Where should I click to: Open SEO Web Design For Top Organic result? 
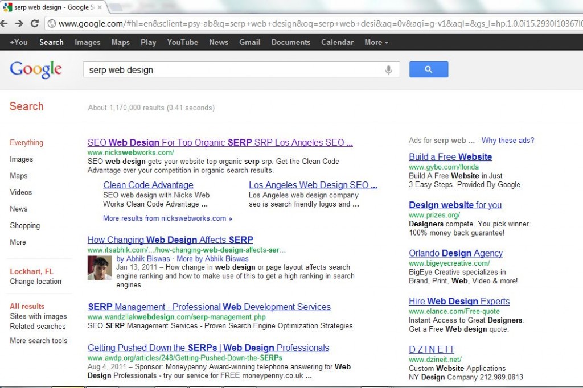point(220,143)
